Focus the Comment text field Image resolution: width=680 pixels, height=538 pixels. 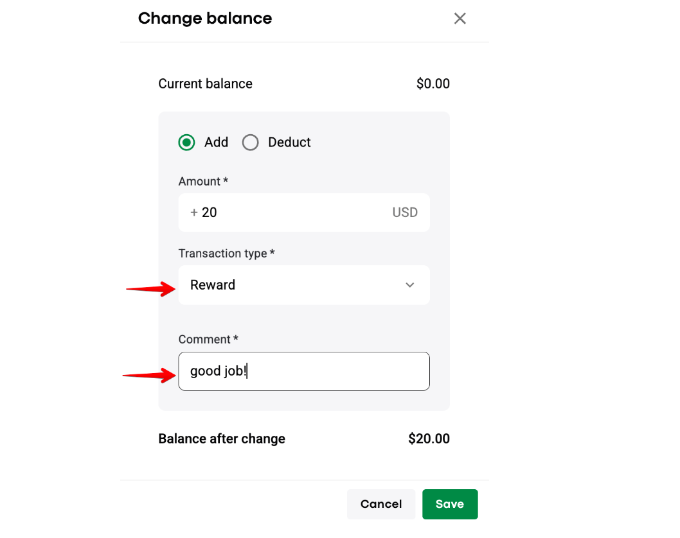[303, 371]
